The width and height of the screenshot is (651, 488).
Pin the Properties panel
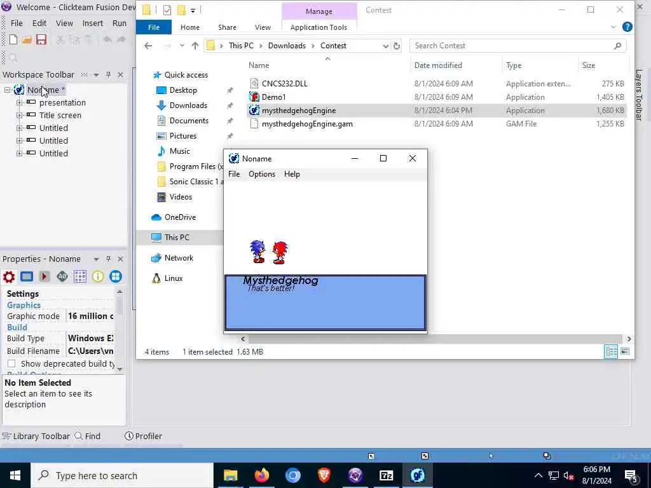point(108,259)
